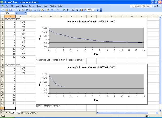Open the Format menu
162x118 pixels.
pos(32,6)
